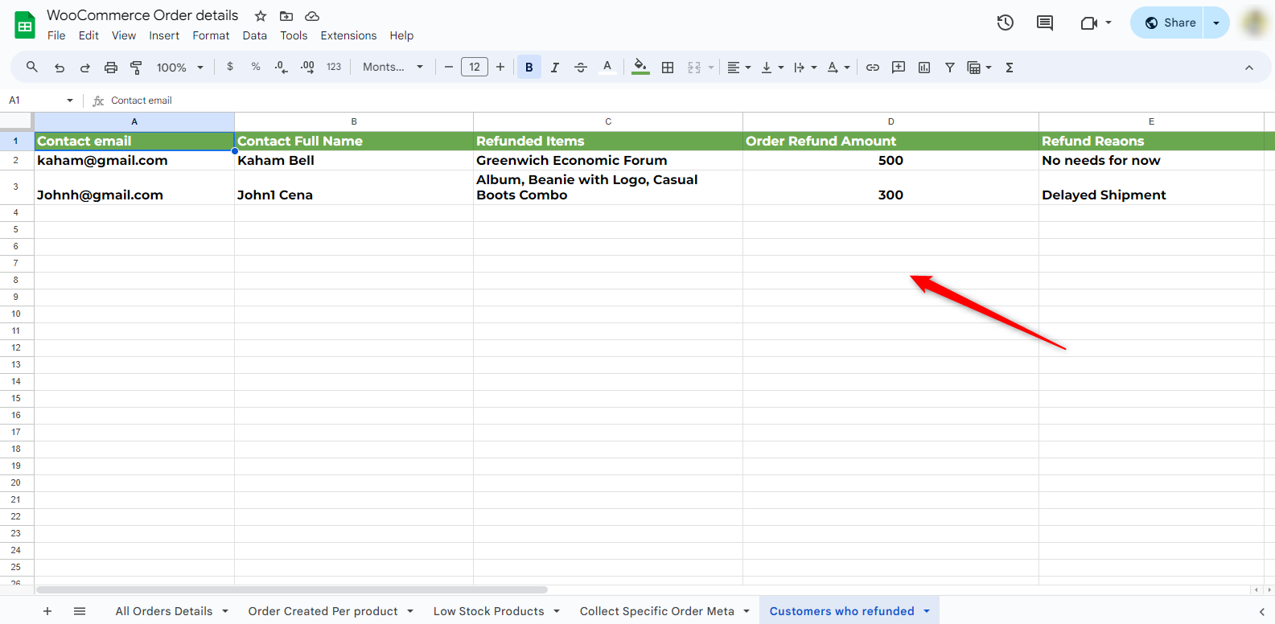Select cell with kaham@gmail.com
The image size is (1275, 624).
(134, 160)
